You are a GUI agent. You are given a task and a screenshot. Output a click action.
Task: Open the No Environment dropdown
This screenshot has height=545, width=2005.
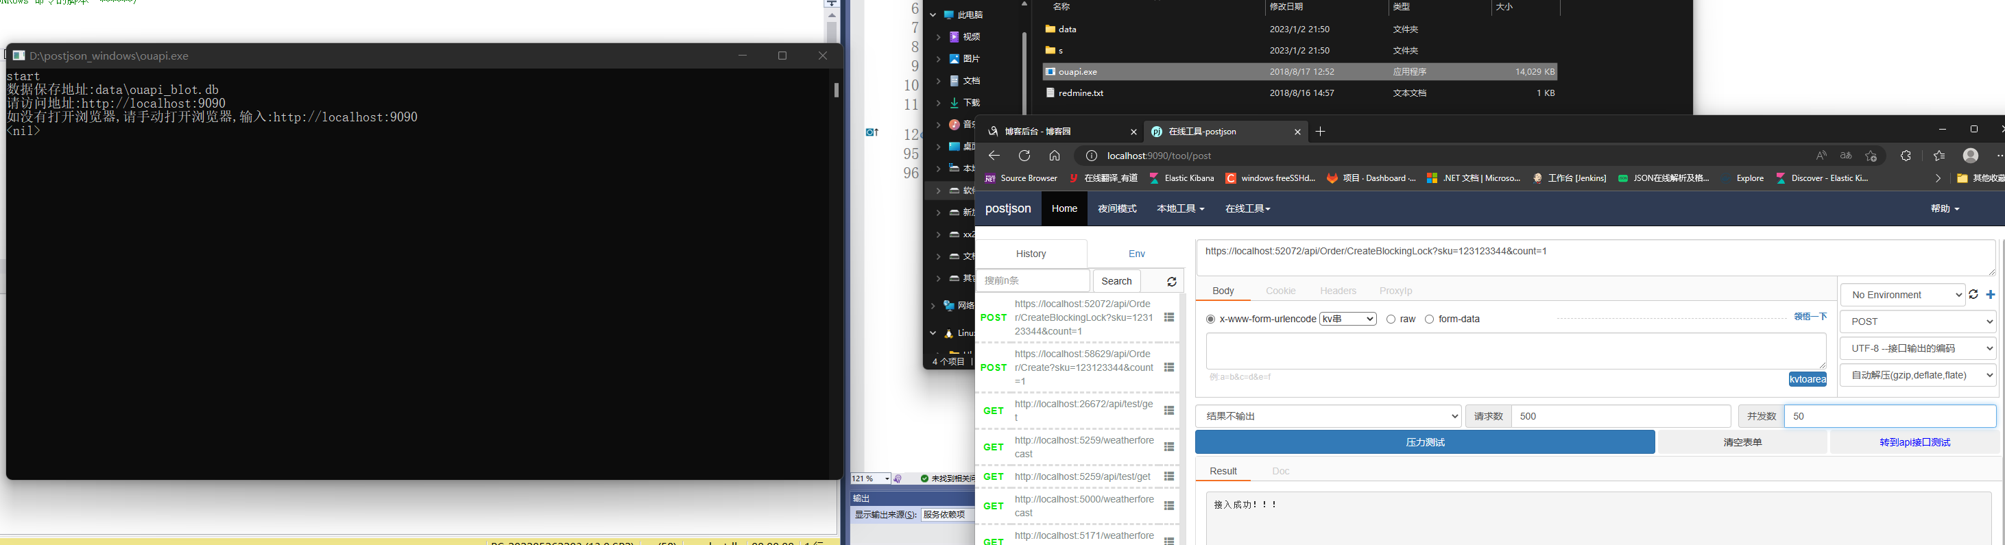pyautogui.click(x=1902, y=294)
